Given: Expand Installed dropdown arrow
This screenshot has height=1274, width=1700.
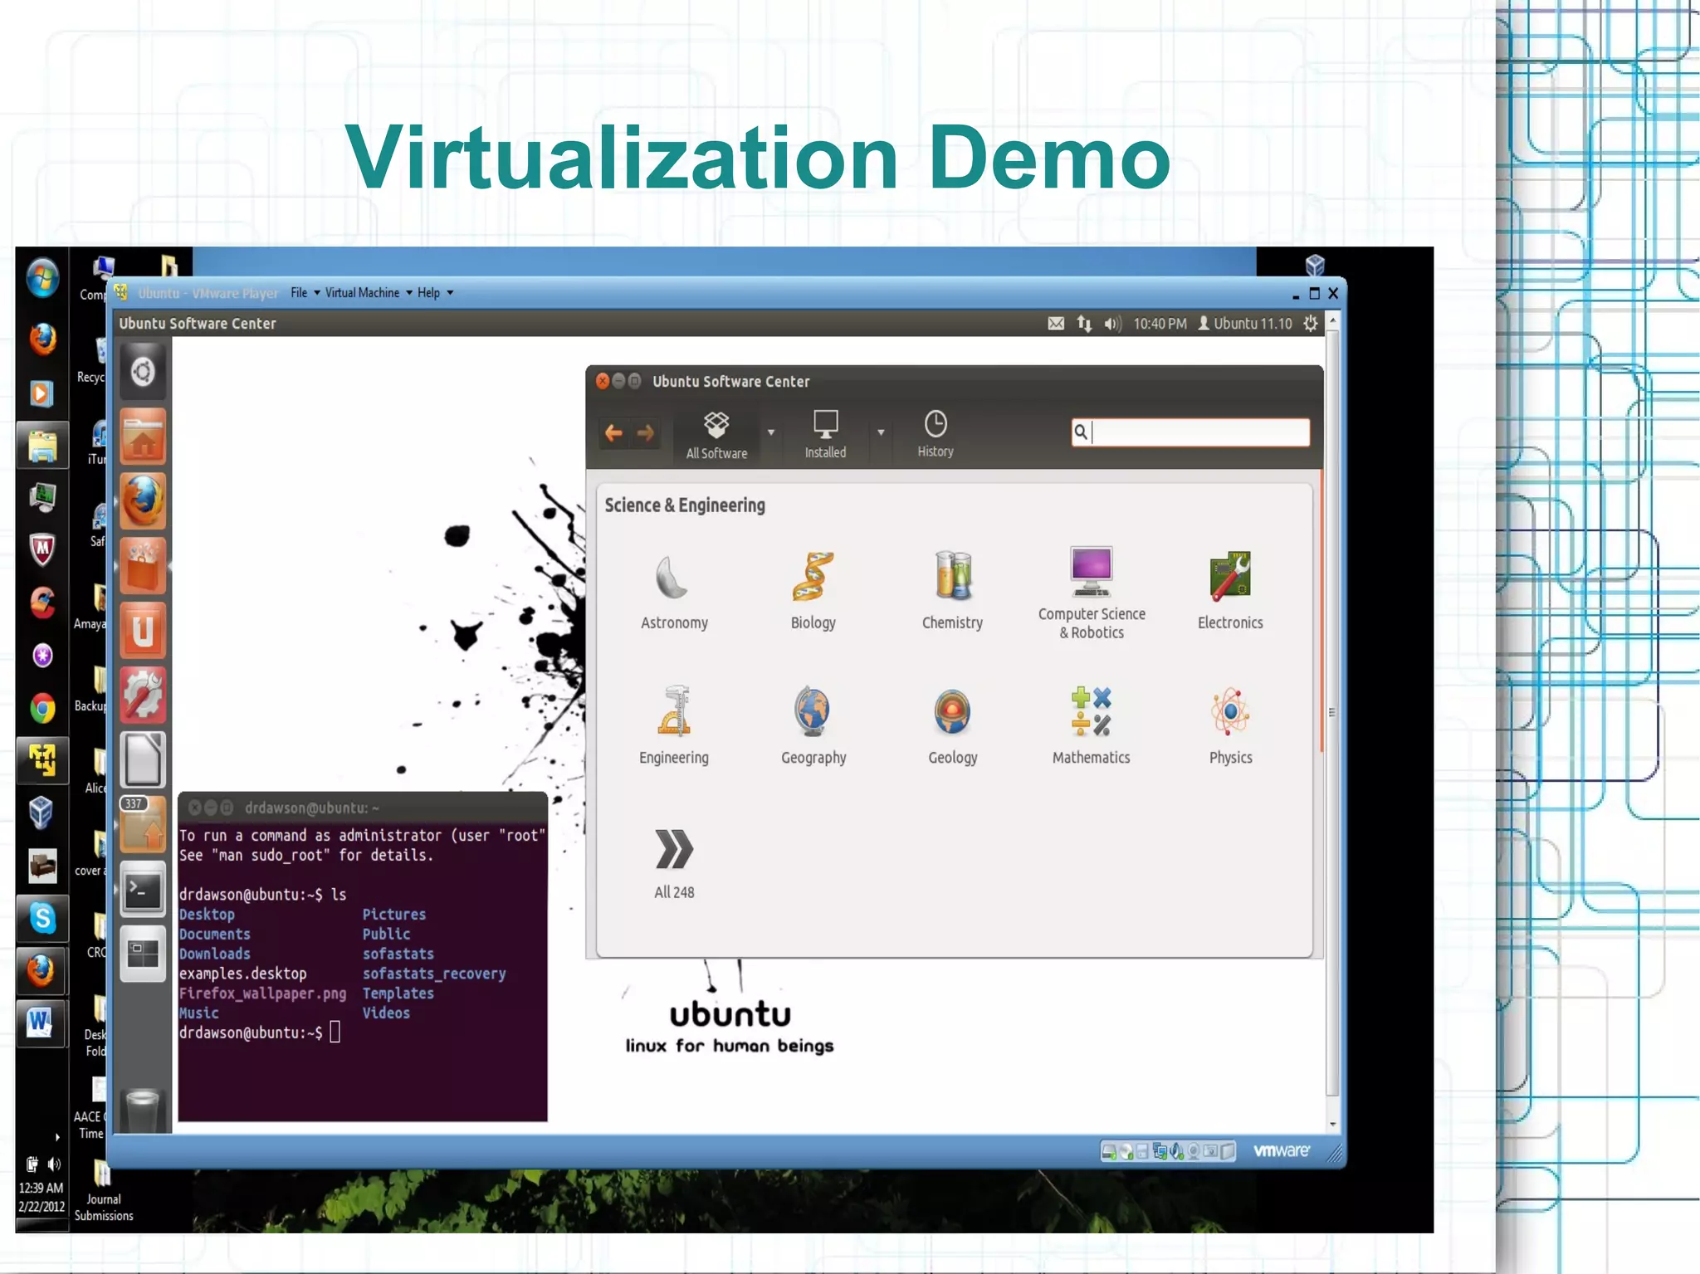Looking at the screenshot, I should (x=881, y=432).
